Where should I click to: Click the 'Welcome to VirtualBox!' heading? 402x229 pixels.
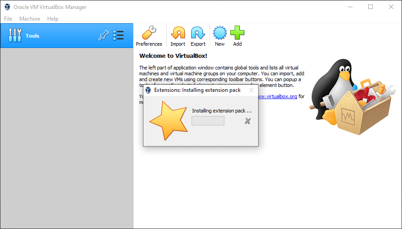tap(173, 56)
